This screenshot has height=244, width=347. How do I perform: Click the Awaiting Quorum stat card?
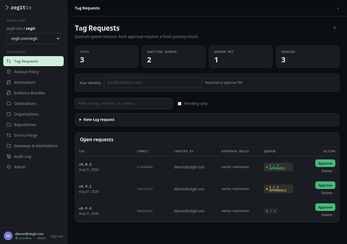pyautogui.click(x=173, y=57)
